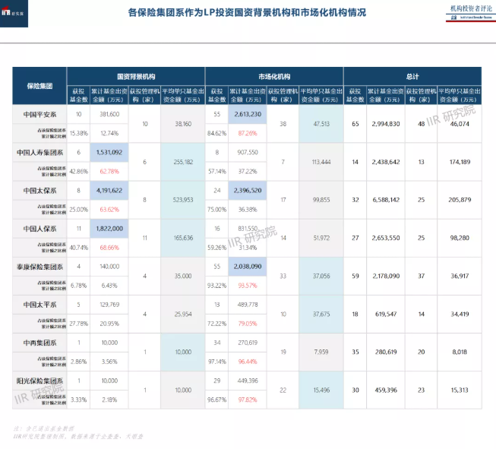This screenshot has height=449, width=496.
Task: Select the 阳光保险集团系 row label
Action: 39,381
